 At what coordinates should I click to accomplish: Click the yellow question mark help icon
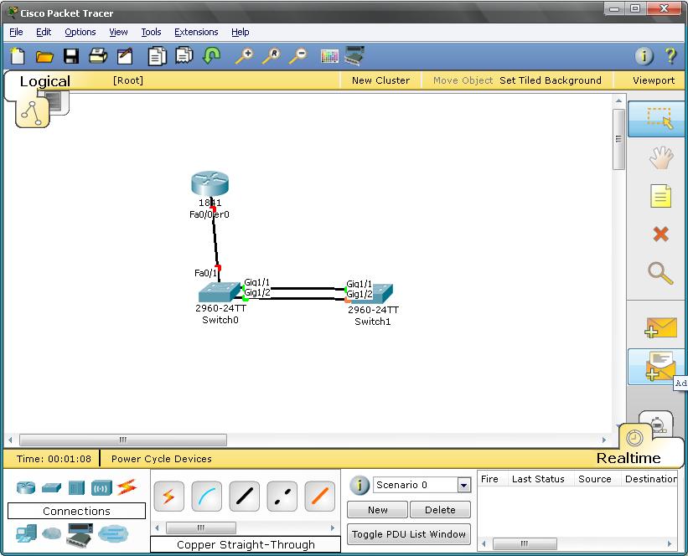point(670,56)
